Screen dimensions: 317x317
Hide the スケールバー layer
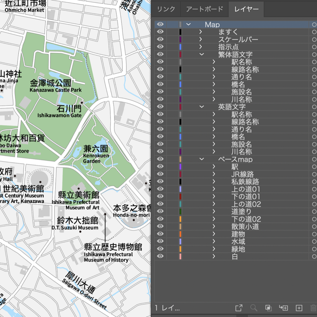click(x=160, y=39)
